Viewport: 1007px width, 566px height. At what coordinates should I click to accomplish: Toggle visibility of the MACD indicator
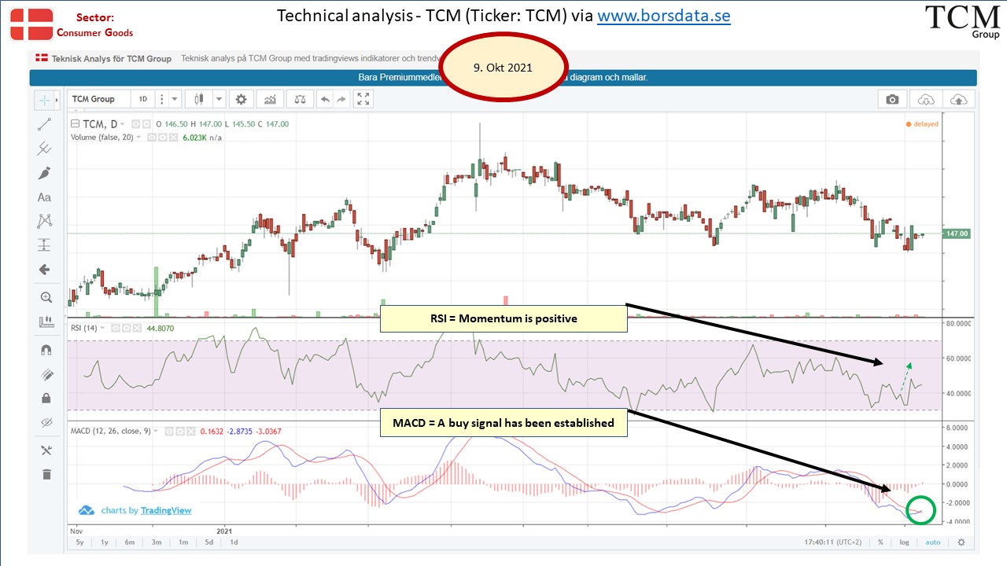click(168, 431)
